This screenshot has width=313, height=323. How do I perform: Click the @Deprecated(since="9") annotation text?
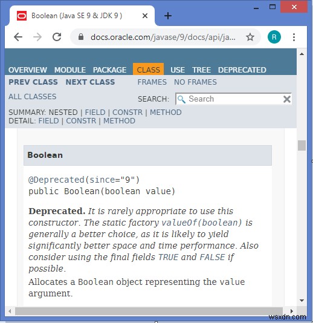[x=84, y=180]
